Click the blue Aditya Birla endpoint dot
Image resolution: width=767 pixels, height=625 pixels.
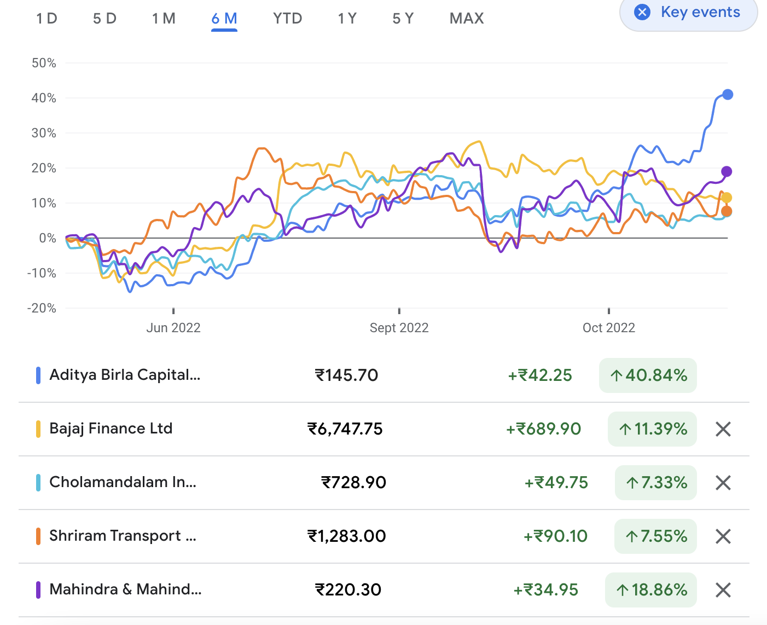coord(727,95)
